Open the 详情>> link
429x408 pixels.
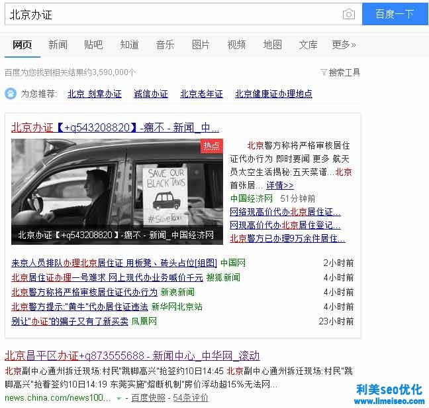pos(280,185)
